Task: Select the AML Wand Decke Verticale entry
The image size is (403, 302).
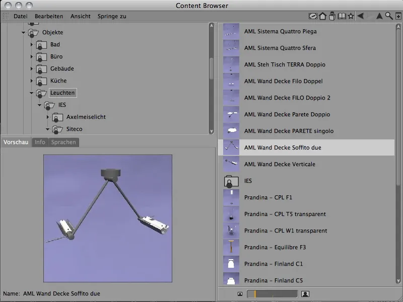Action: (280, 164)
